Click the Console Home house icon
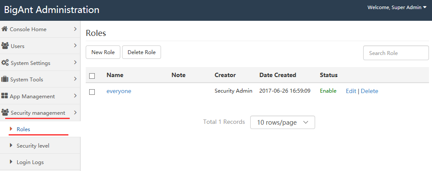The image size is (432, 171). (x=4, y=29)
